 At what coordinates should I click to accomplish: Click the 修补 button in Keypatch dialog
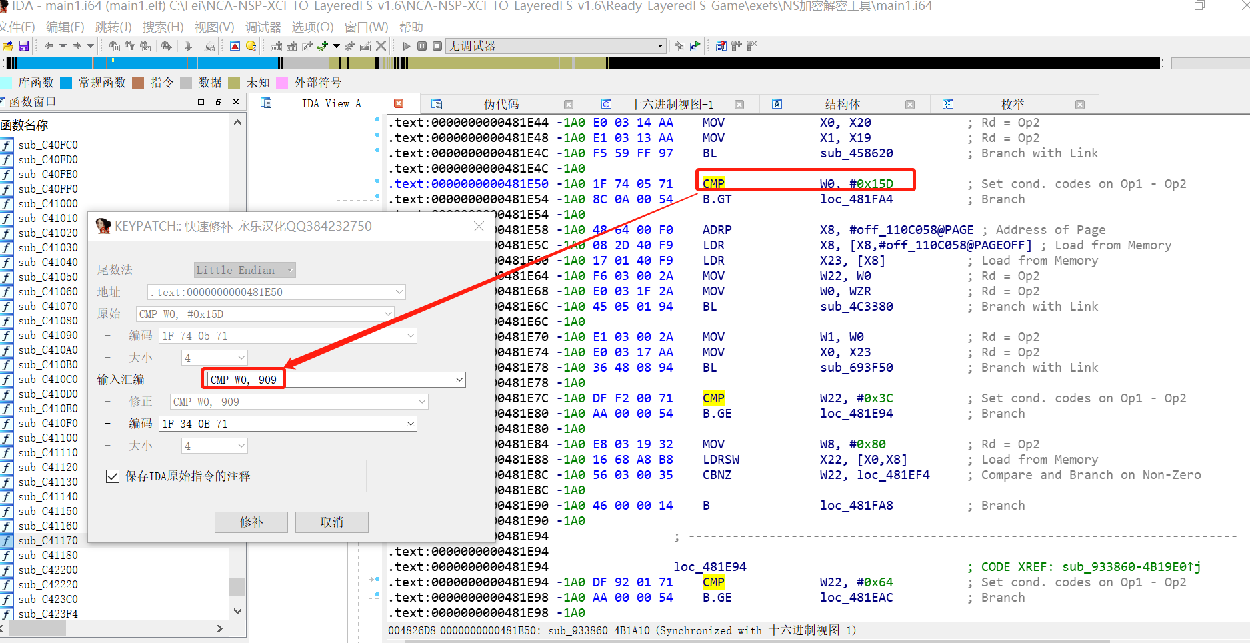click(x=251, y=522)
